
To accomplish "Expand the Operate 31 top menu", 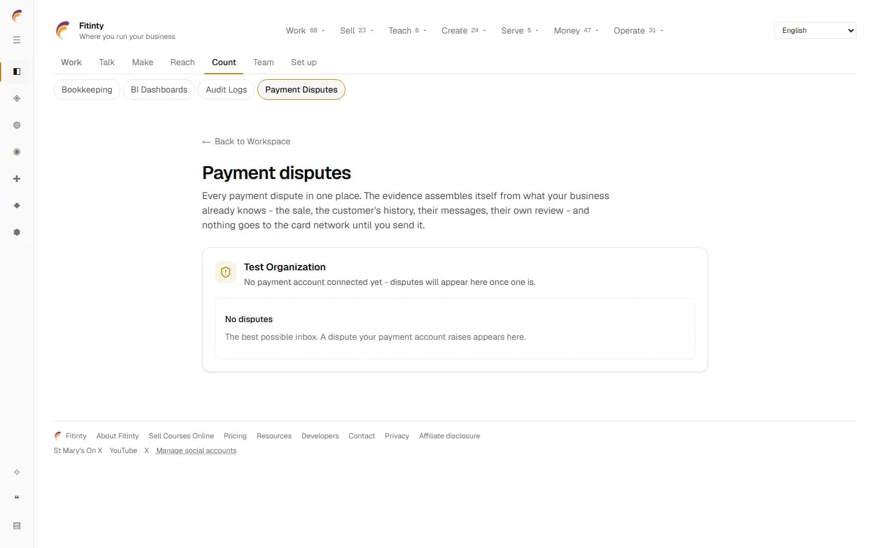I will coord(638,30).
